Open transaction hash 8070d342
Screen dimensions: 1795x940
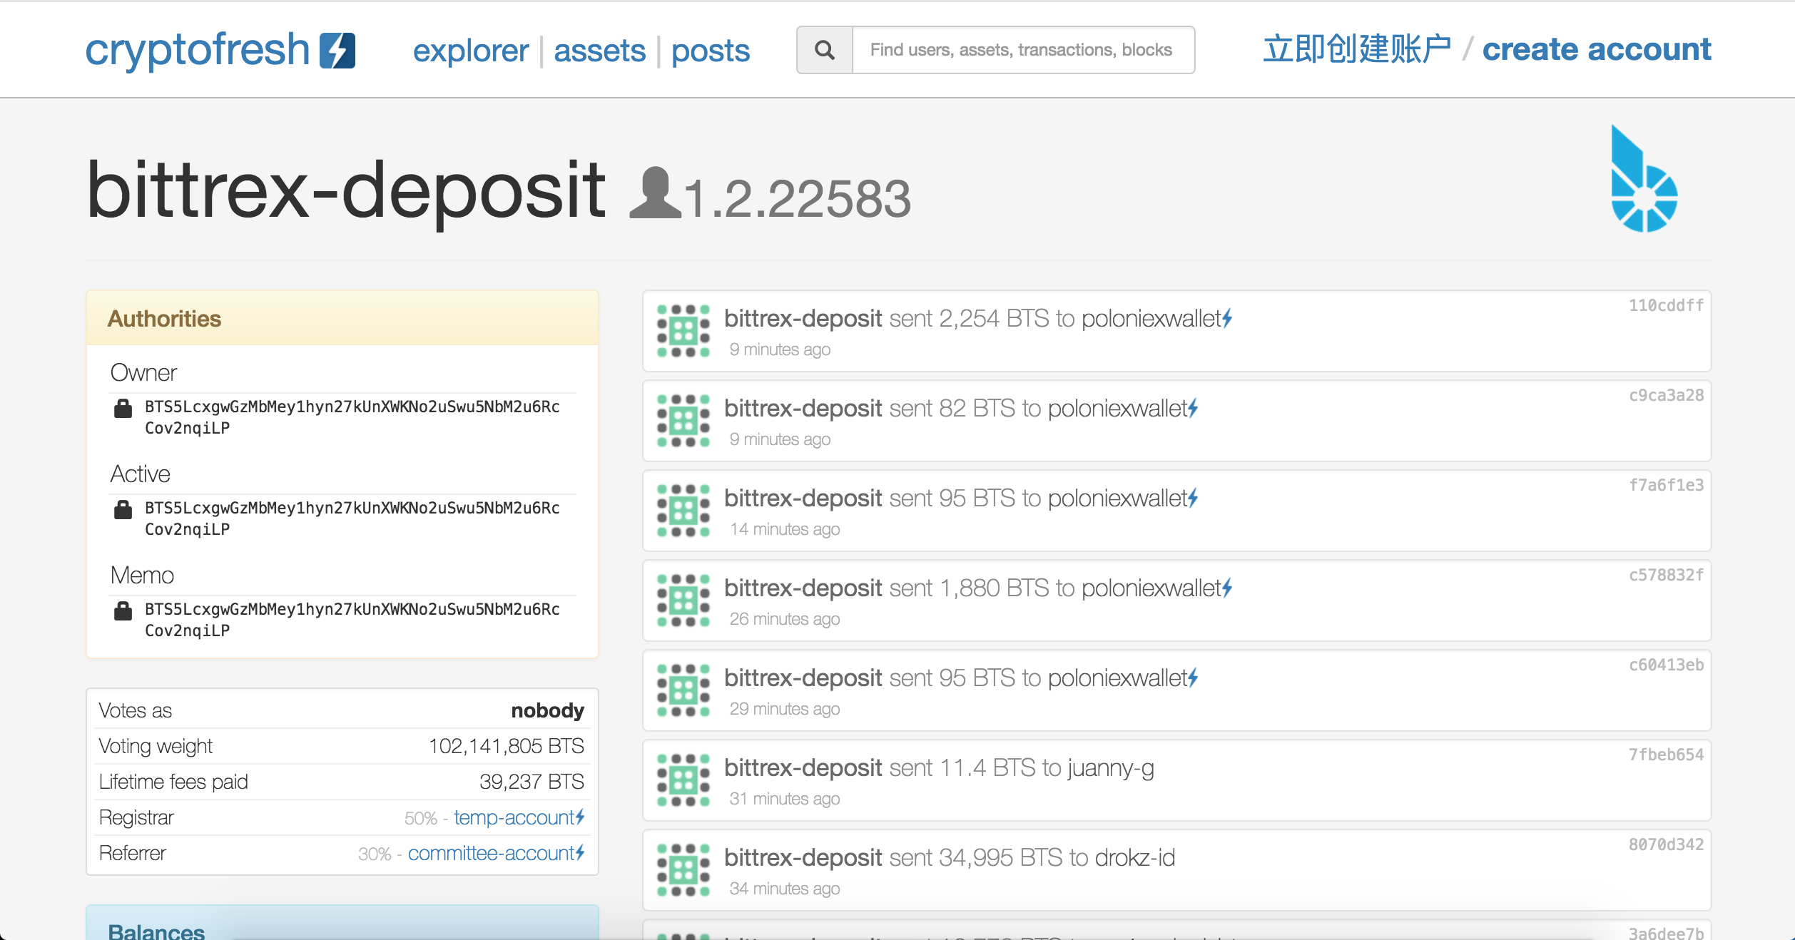coord(1666,844)
